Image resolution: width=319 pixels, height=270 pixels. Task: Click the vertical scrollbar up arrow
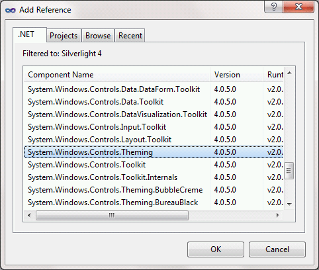click(289, 73)
